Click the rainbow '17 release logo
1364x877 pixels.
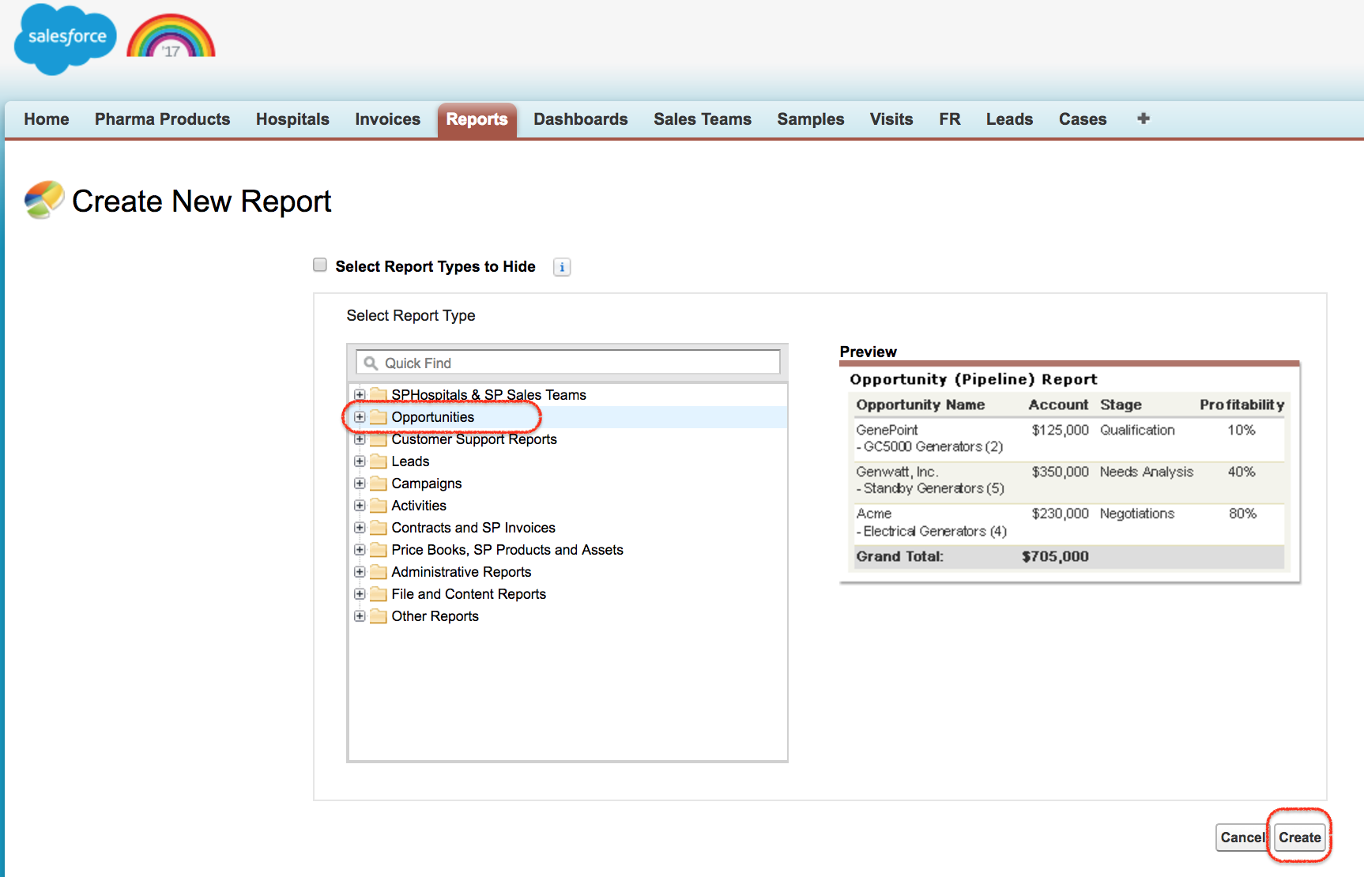coord(171,36)
